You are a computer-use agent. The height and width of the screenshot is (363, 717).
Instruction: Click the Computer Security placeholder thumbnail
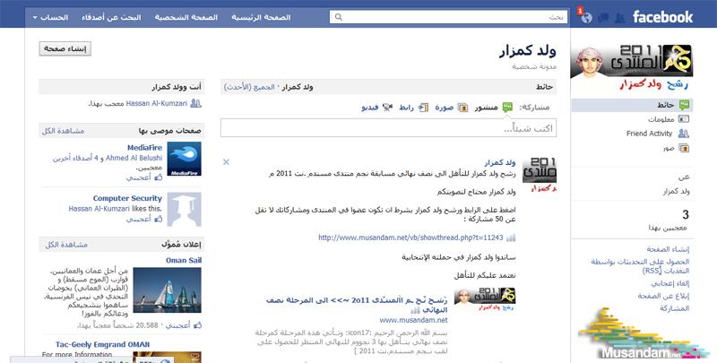click(x=184, y=210)
